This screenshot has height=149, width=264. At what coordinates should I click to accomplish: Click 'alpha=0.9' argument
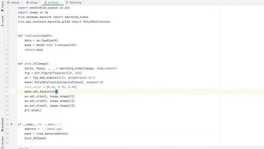click(x=94, y=82)
